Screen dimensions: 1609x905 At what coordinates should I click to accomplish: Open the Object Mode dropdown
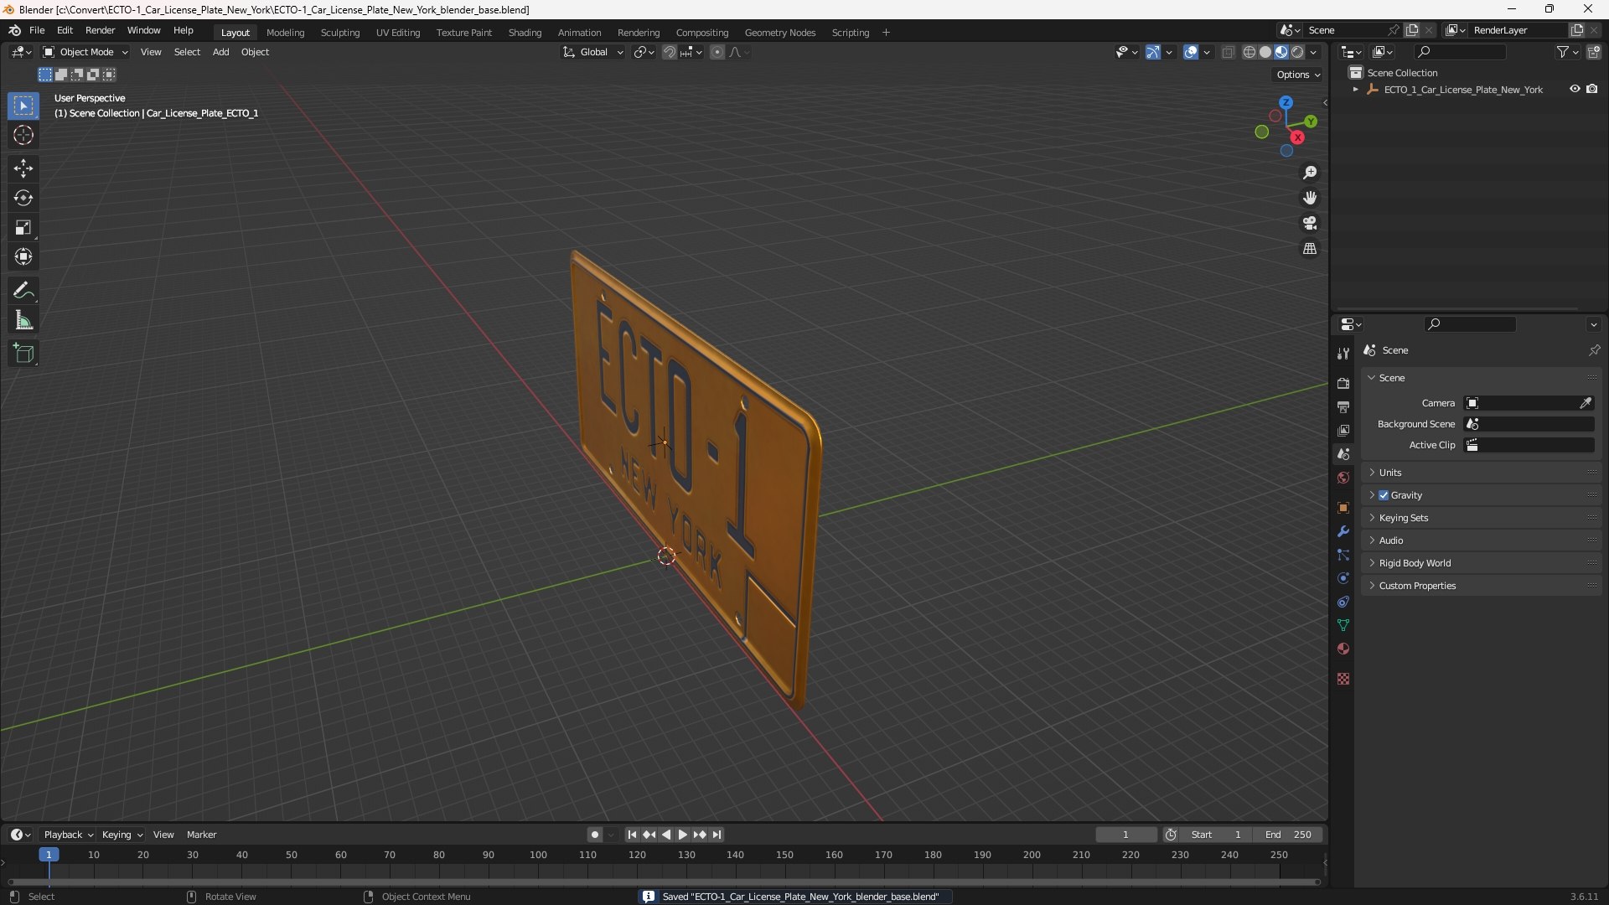85,52
